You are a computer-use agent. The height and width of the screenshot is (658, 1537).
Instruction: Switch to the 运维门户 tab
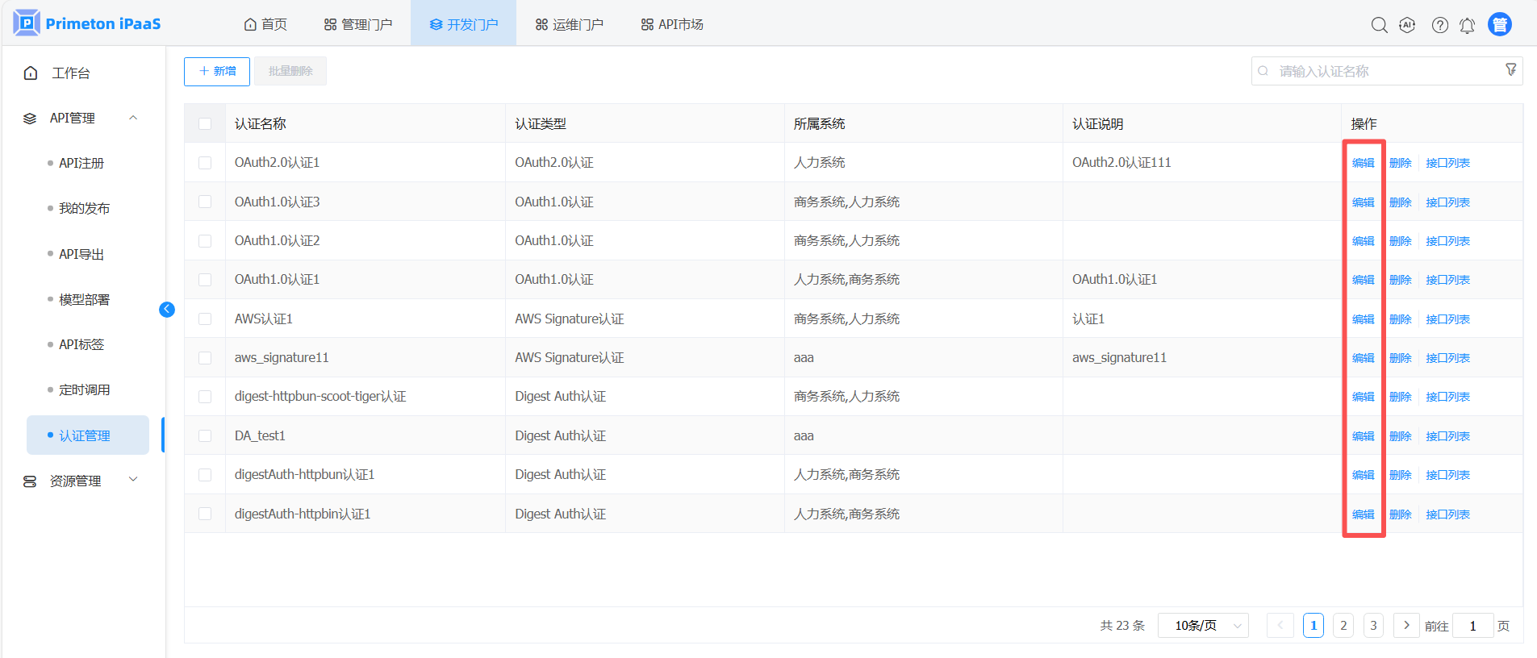point(569,24)
